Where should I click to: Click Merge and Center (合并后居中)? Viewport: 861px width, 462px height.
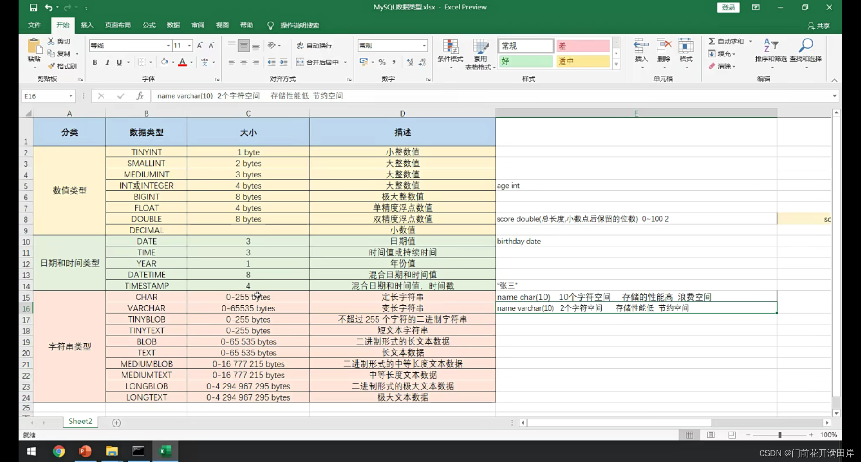(x=317, y=62)
